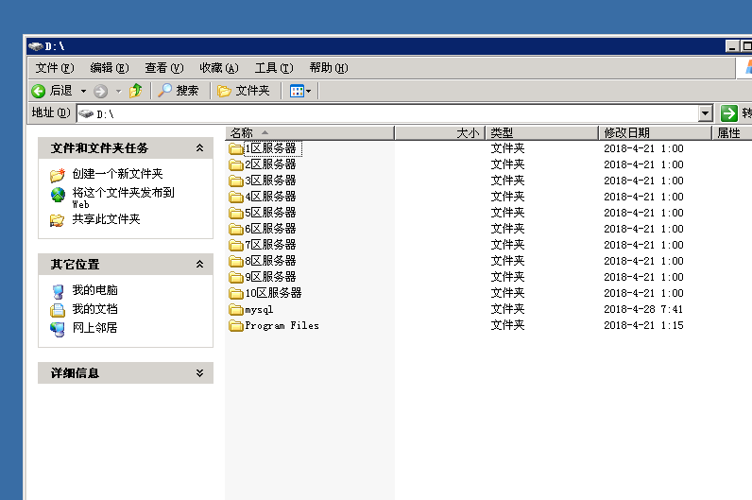The height and width of the screenshot is (500, 752).
Task: Open the 工具(T) menu
Action: [x=273, y=68]
